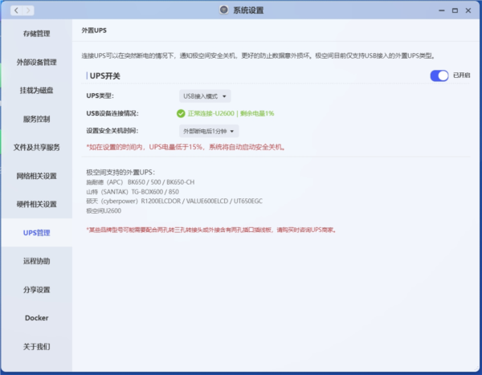This screenshot has height=375, width=482.
Task: Click the 外置UPS page header
Action: 94,31
